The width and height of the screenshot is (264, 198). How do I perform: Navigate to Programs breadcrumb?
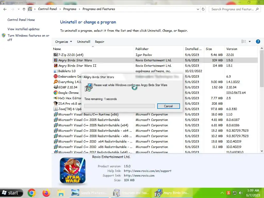click(x=70, y=9)
